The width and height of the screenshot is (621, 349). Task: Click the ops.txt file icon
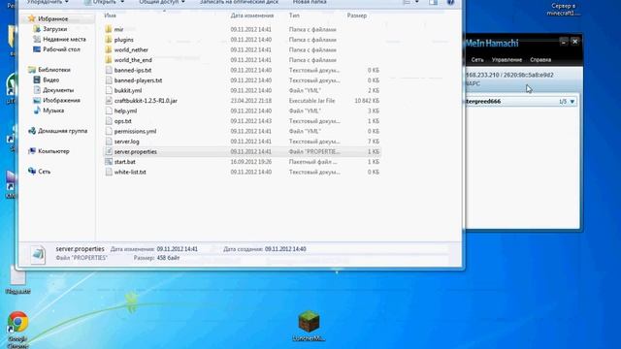coord(109,121)
